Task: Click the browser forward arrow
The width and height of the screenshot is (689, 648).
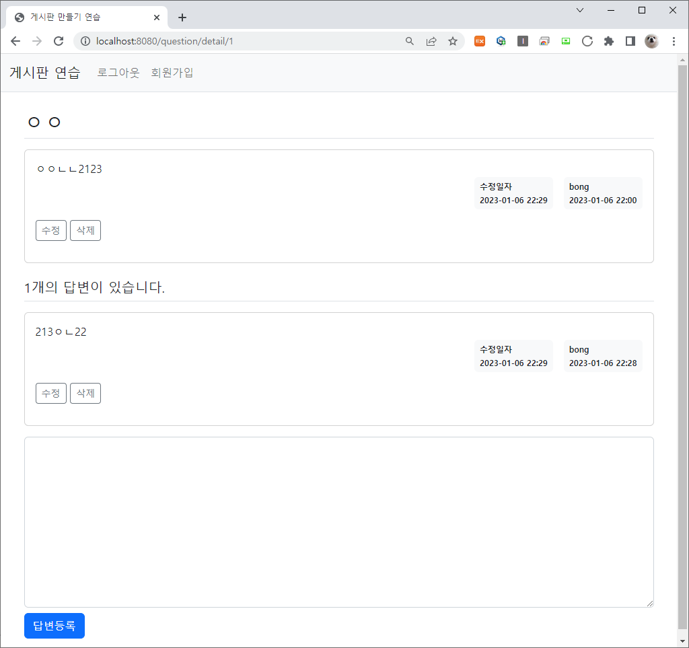Action: (37, 41)
